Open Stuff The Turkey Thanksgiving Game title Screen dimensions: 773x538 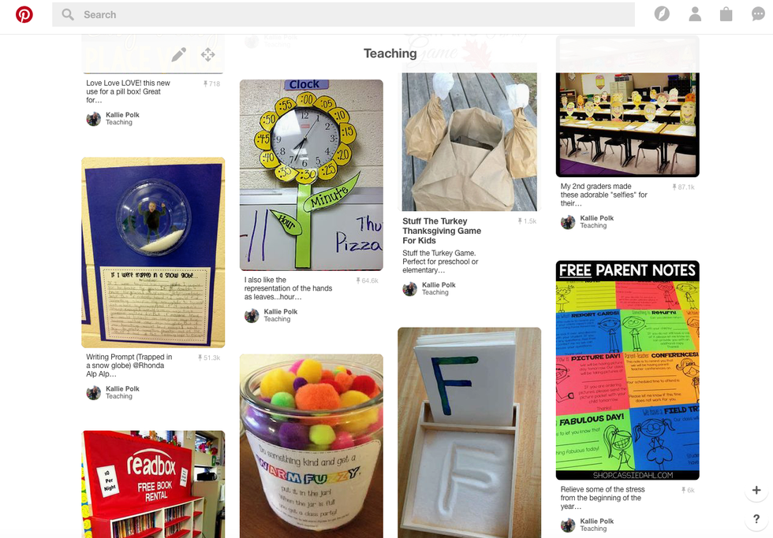(x=441, y=231)
